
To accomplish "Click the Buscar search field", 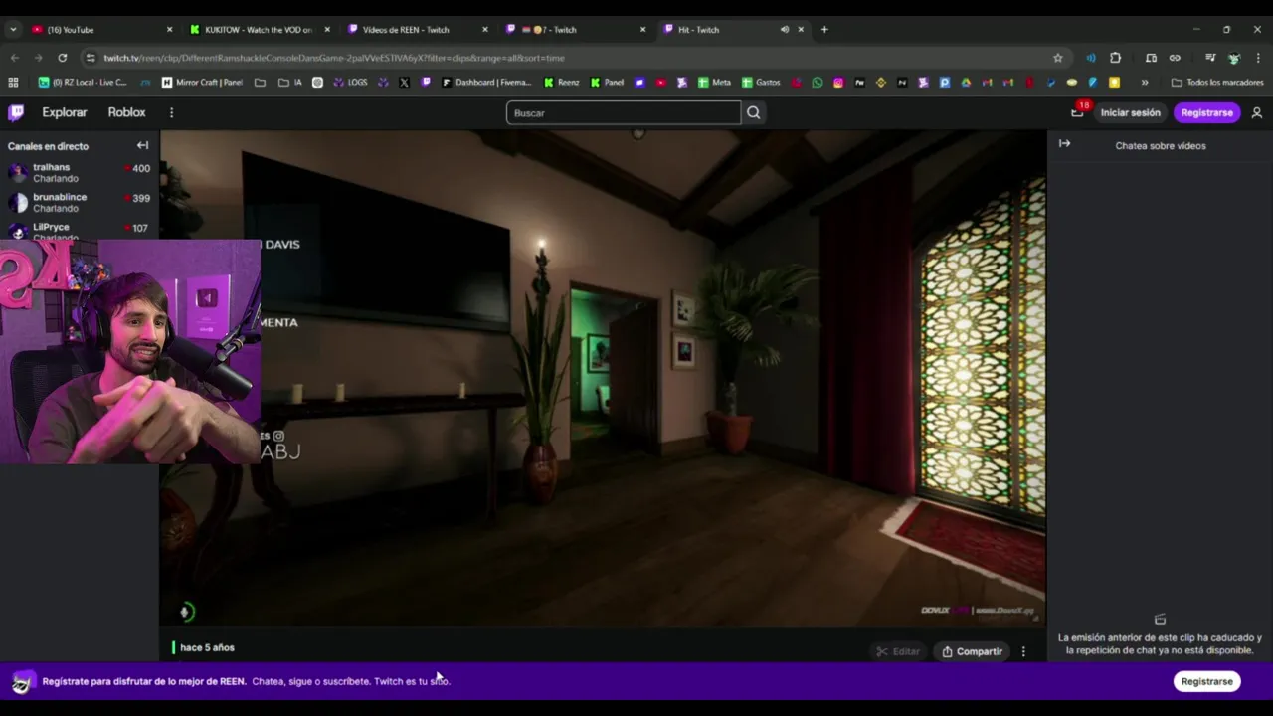I will coord(624,112).
